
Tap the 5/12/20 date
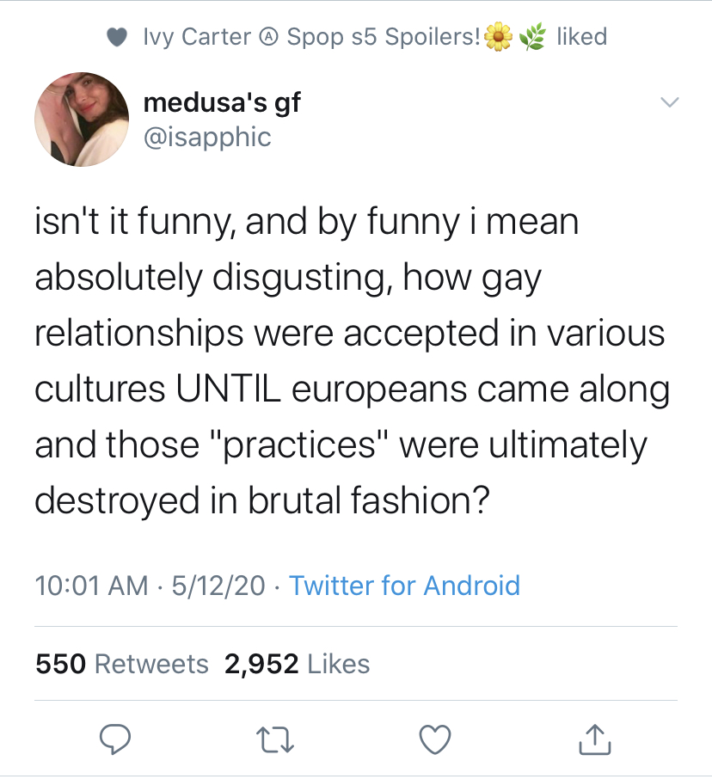point(218,585)
